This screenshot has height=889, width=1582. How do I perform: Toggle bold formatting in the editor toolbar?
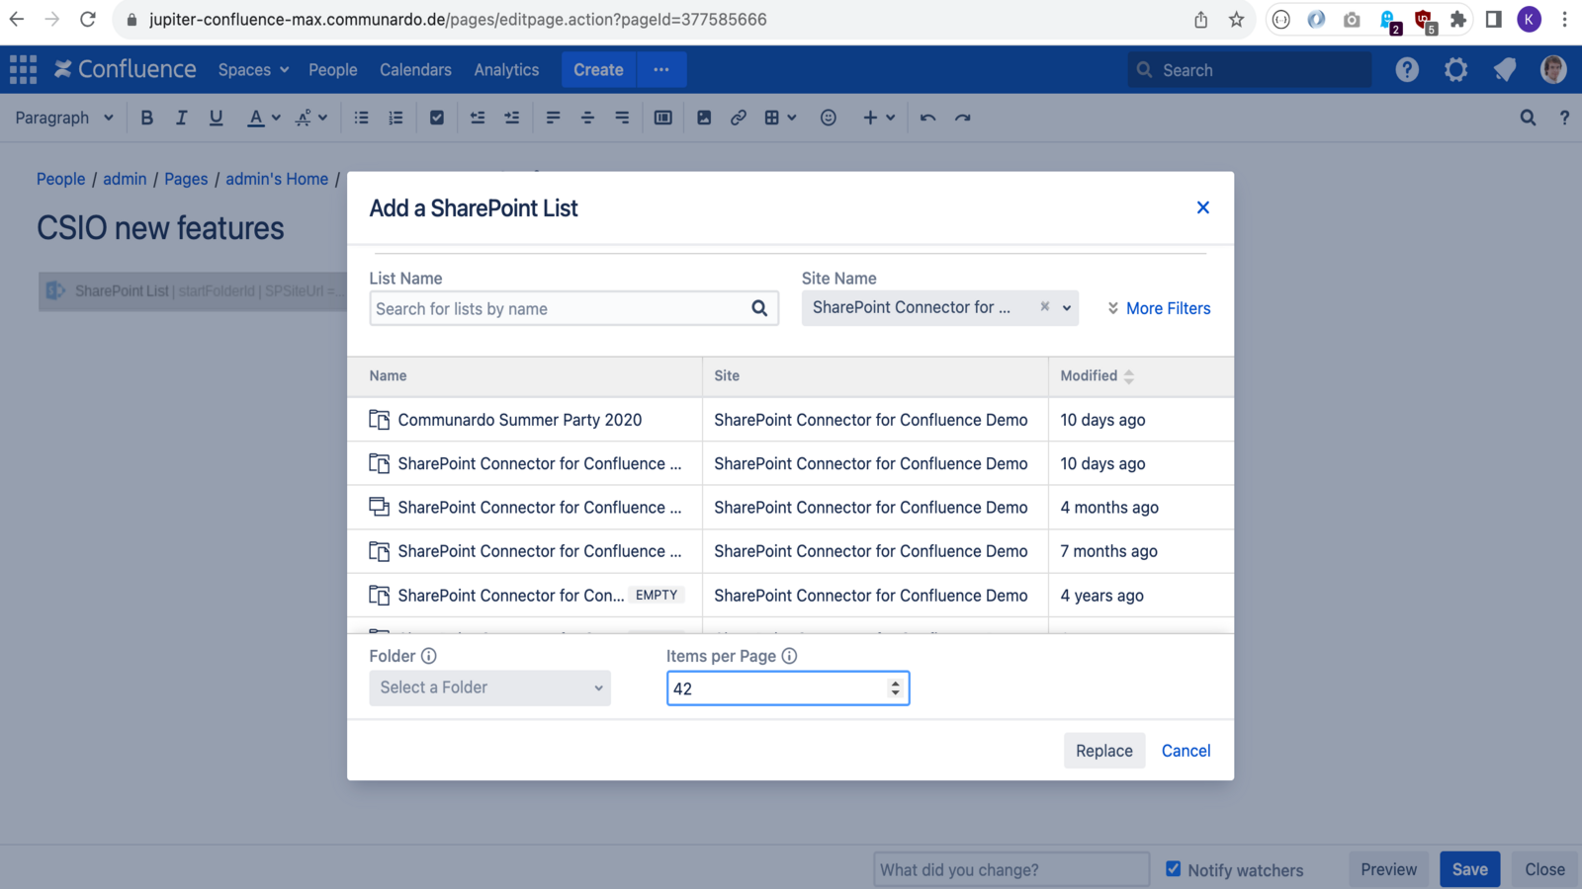[146, 118]
